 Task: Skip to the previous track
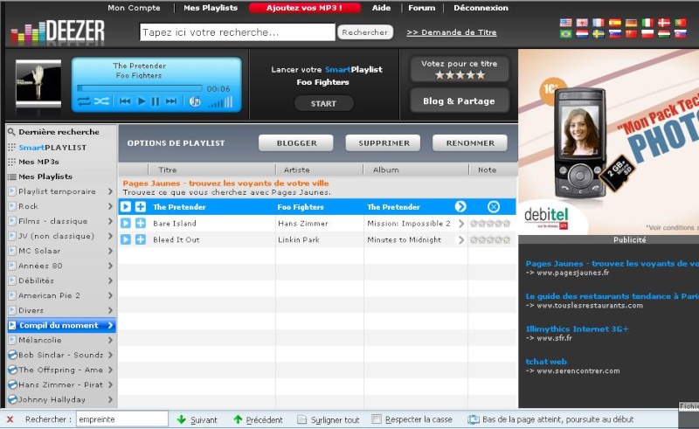click(x=125, y=101)
